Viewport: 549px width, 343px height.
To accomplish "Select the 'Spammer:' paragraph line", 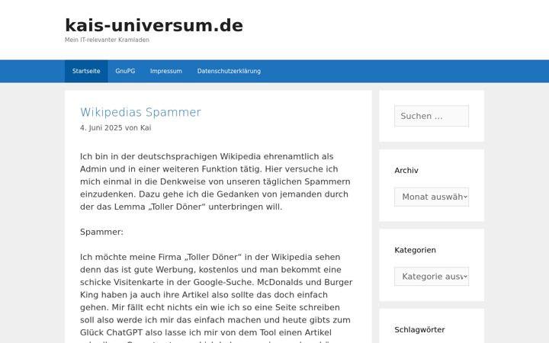I will click(x=101, y=232).
